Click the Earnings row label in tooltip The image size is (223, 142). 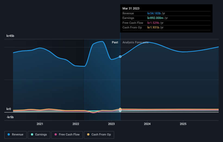coord(128,18)
